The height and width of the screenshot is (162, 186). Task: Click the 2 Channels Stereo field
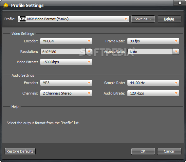(x=66, y=93)
